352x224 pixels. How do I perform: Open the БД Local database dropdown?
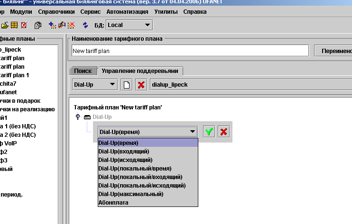129,25
